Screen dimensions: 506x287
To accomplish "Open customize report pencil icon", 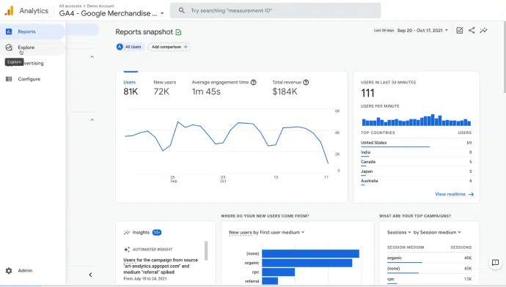I will pos(460,30).
